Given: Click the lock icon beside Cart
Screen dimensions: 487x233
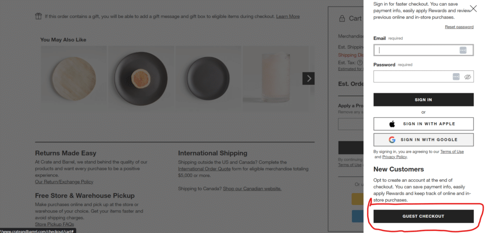Looking at the screenshot, I should coord(341,19).
